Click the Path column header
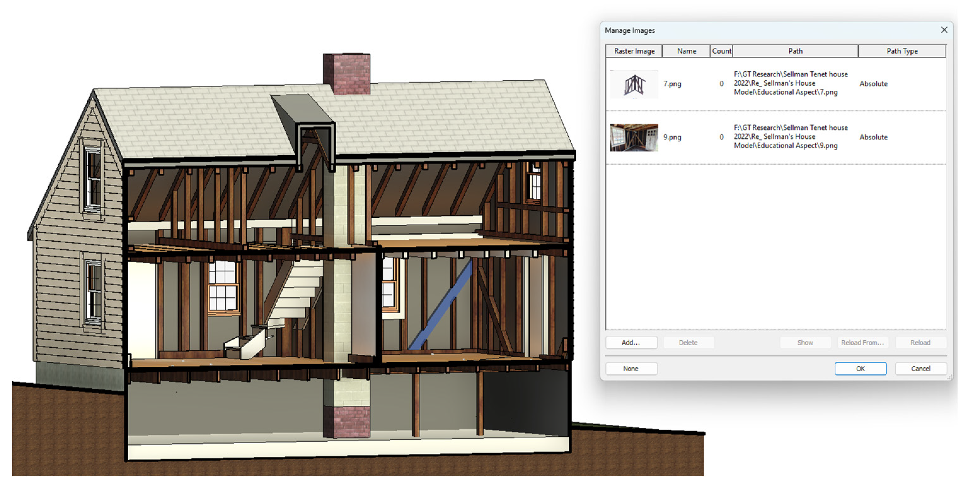 [795, 51]
